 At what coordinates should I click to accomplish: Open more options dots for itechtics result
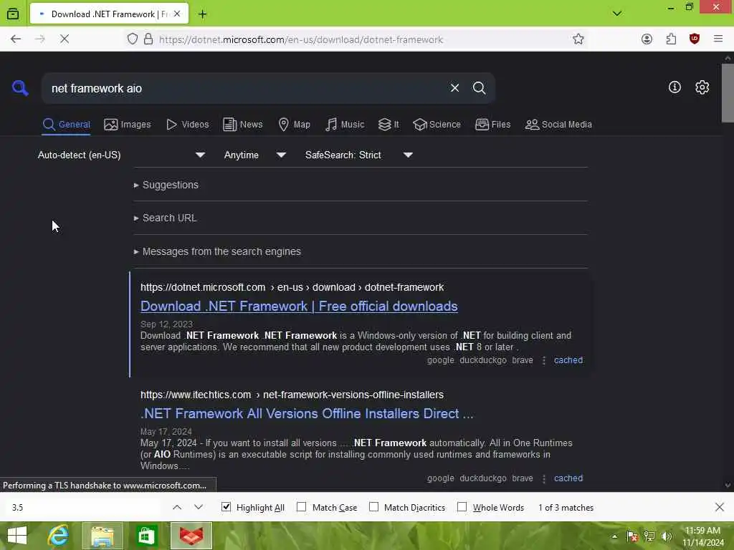click(544, 479)
